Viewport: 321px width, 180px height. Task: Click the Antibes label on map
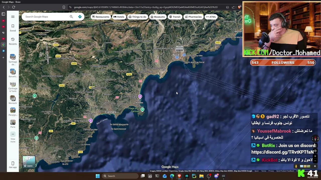pyautogui.click(x=139, y=102)
